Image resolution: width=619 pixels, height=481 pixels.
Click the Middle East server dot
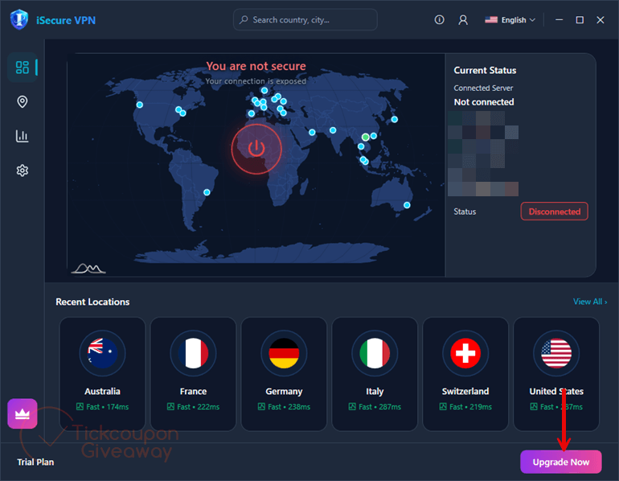tap(312, 132)
